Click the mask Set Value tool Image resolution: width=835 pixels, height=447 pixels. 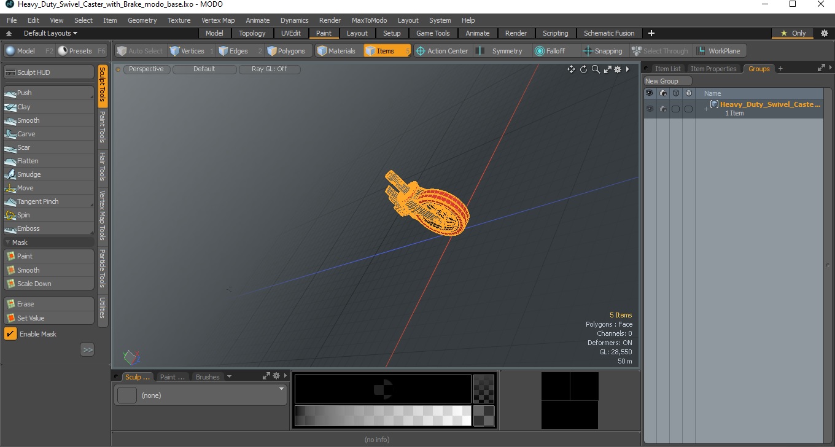click(49, 318)
